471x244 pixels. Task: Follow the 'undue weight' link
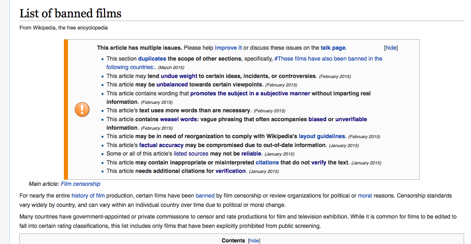click(179, 76)
